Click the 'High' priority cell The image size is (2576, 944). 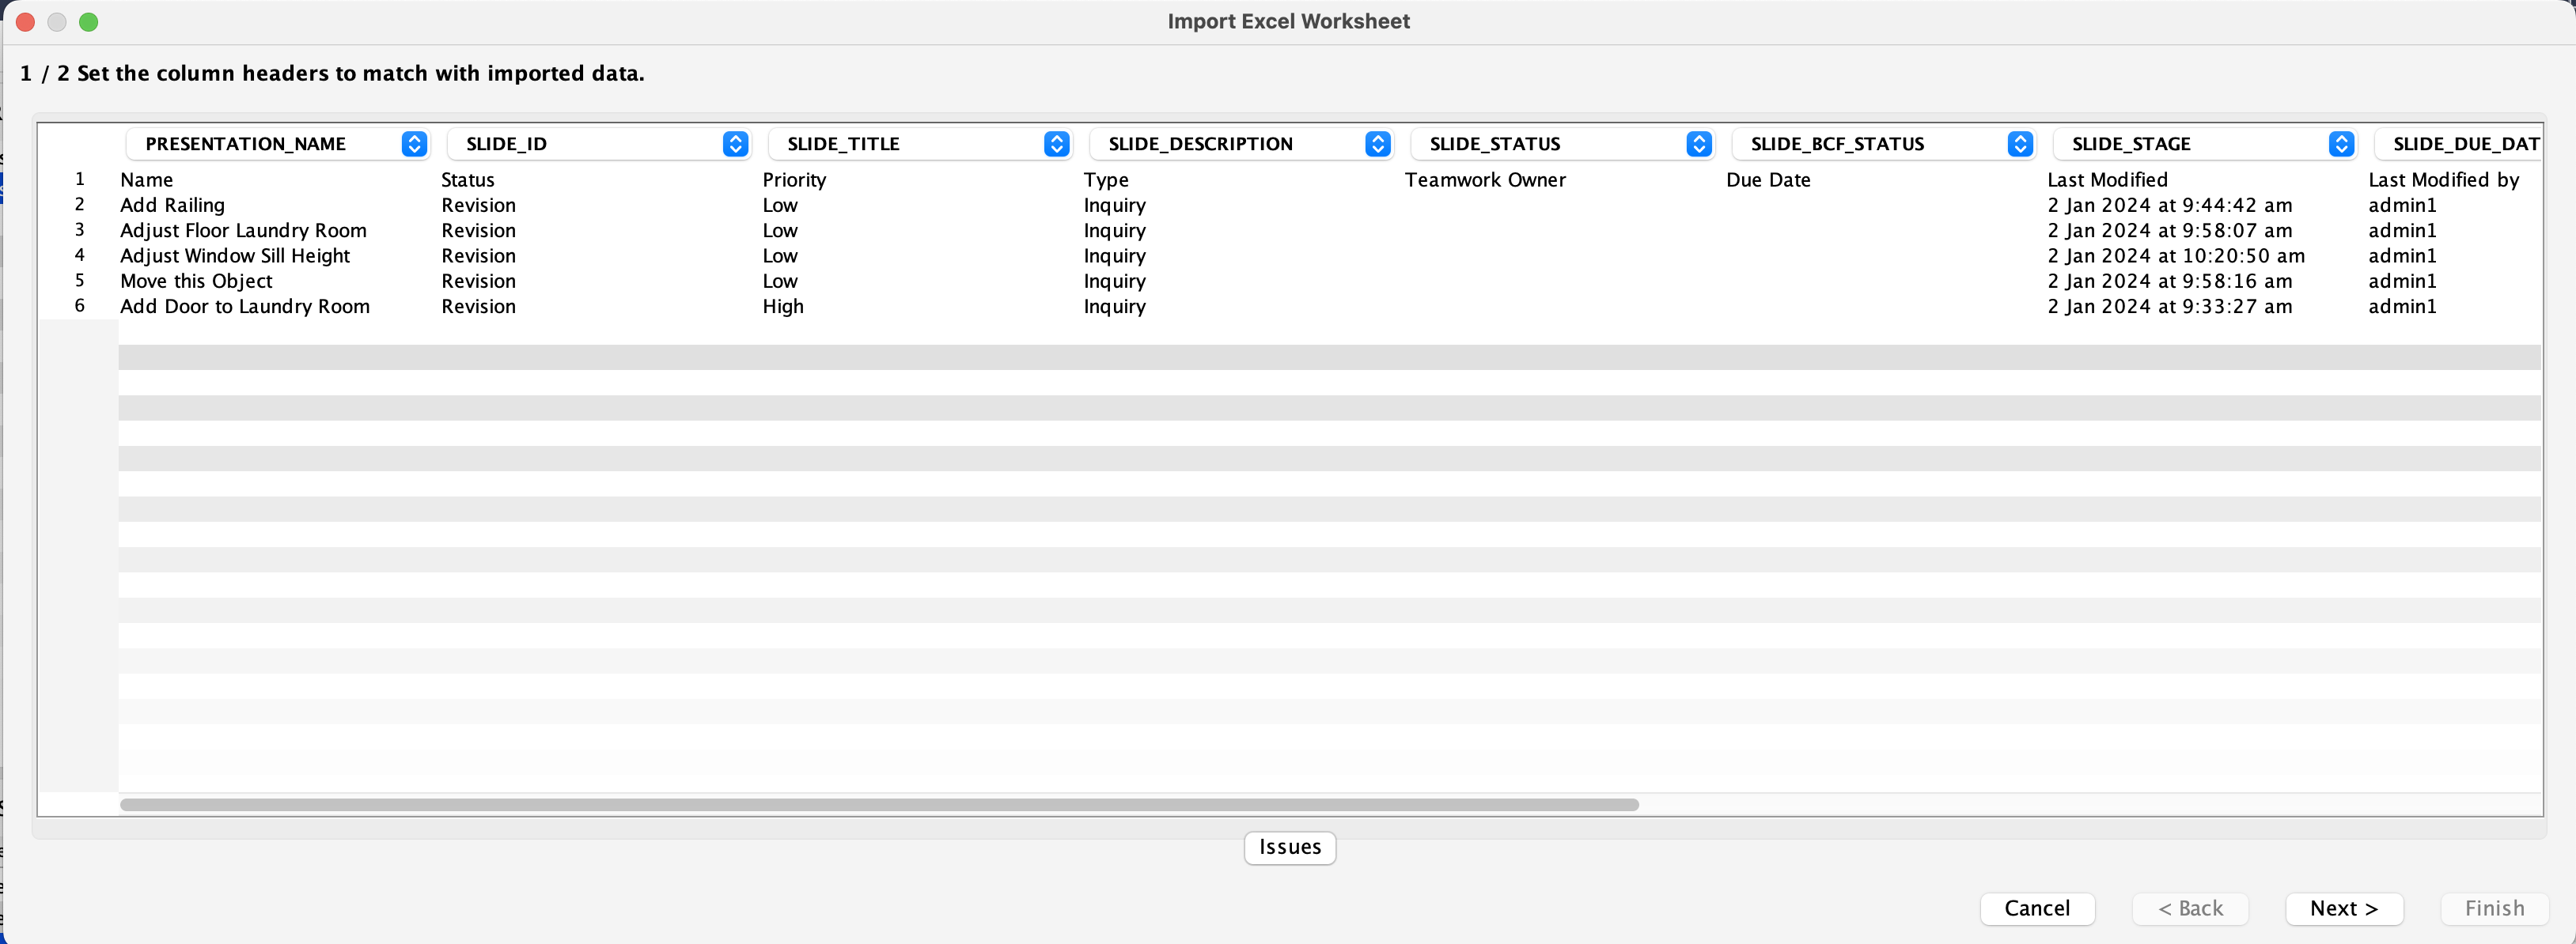pyautogui.click(x=783, y=307)
